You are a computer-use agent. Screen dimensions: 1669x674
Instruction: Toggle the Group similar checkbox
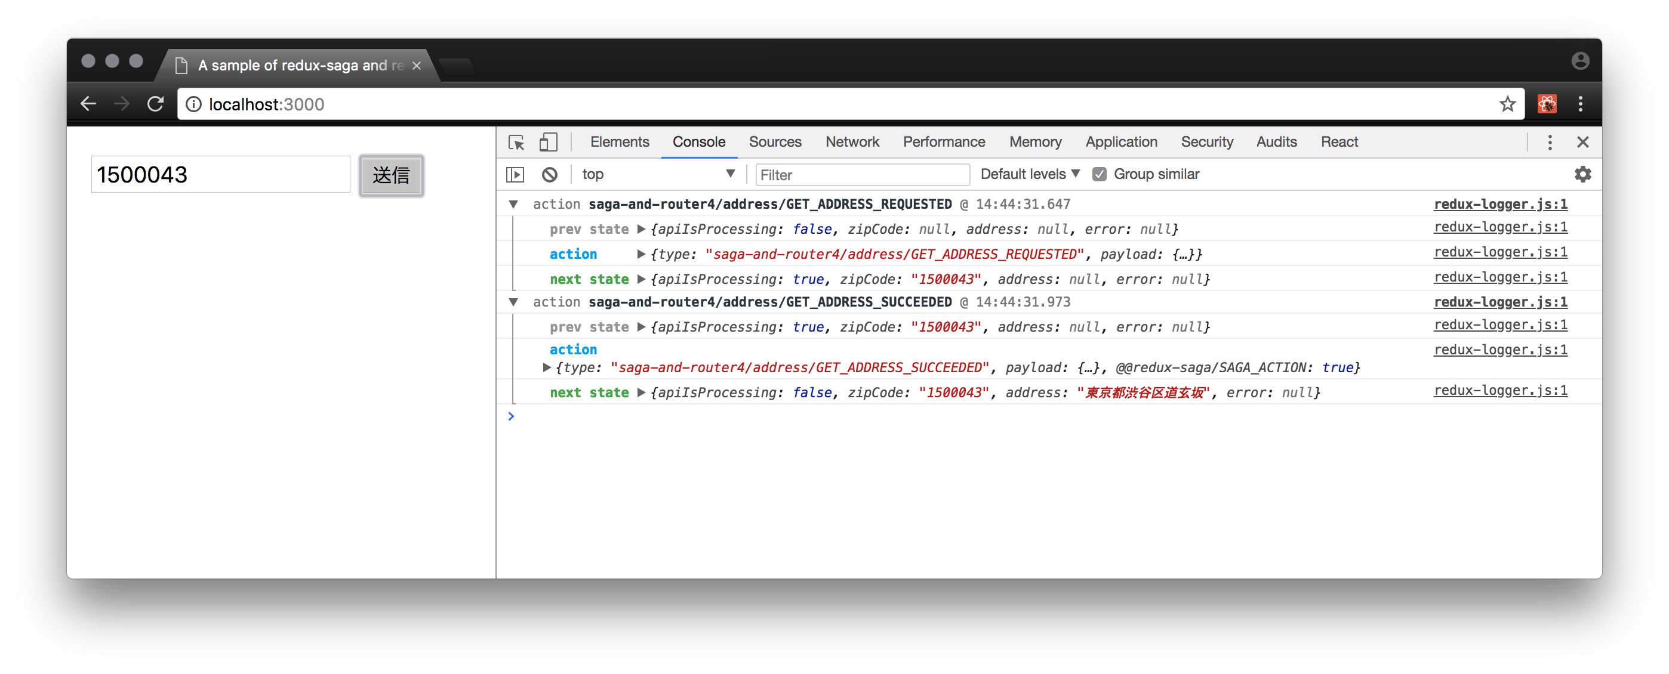point(1101,174)
